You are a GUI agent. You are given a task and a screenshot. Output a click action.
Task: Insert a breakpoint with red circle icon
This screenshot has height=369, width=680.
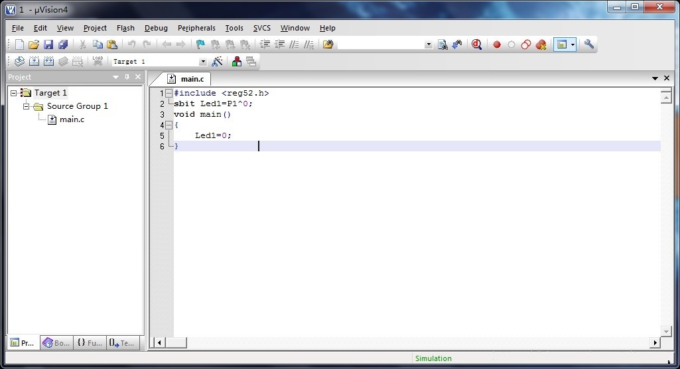pos(496,44)
